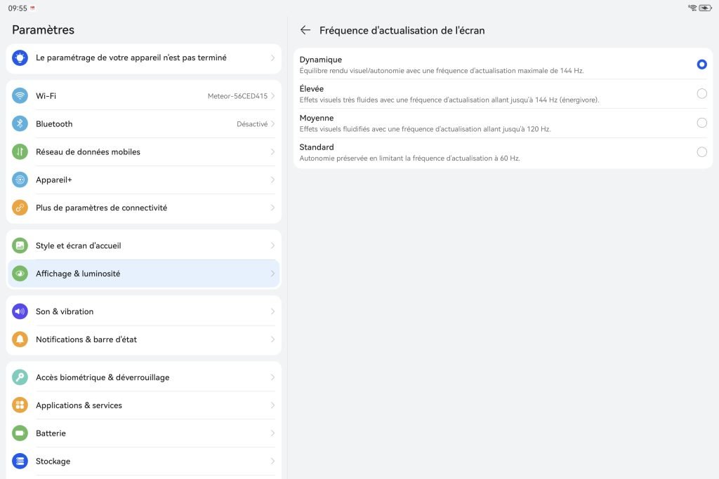Click the Paramètres heading
The height and width of the screenshot is (479, 719).
(43, 29)
